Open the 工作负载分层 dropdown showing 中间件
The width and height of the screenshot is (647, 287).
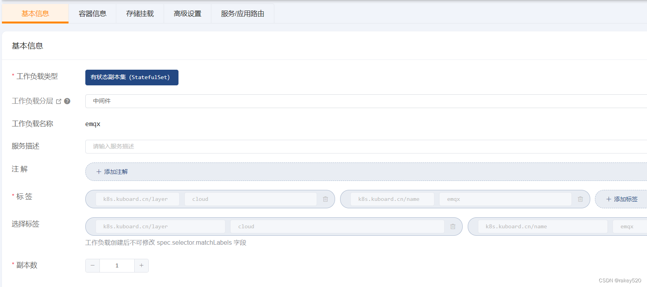(x=366, y=101)
